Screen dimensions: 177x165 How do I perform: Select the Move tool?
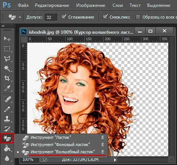tap(7, 39)
